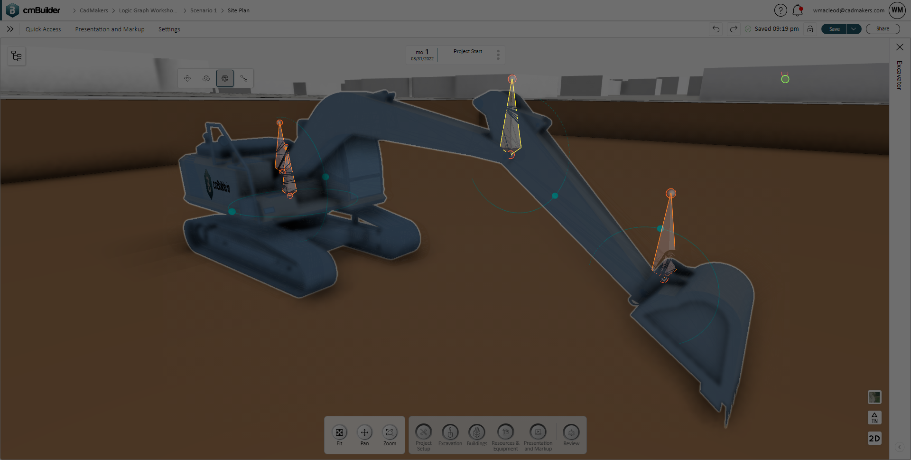Image resolution: width=911 pixels, height=460 pixels.
Task: Open the WM user avatar menu
Action: click(x=897, y=10)
